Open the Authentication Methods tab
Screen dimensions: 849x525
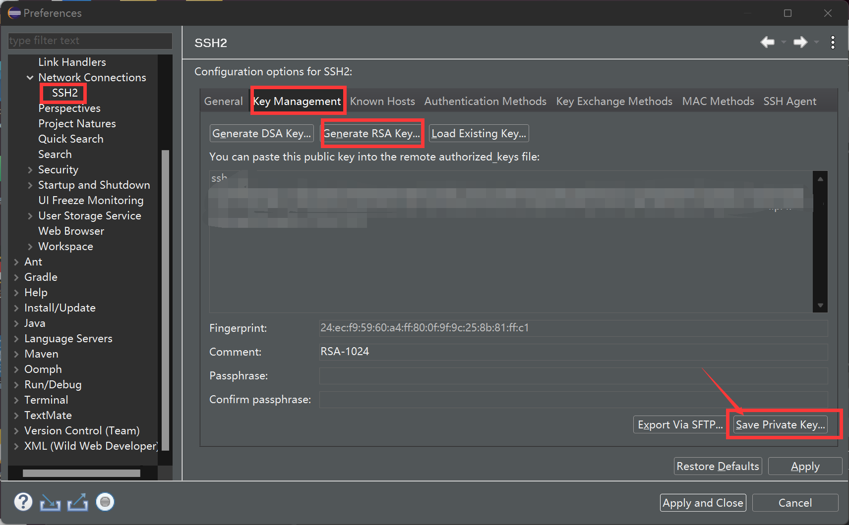point(485,102)
